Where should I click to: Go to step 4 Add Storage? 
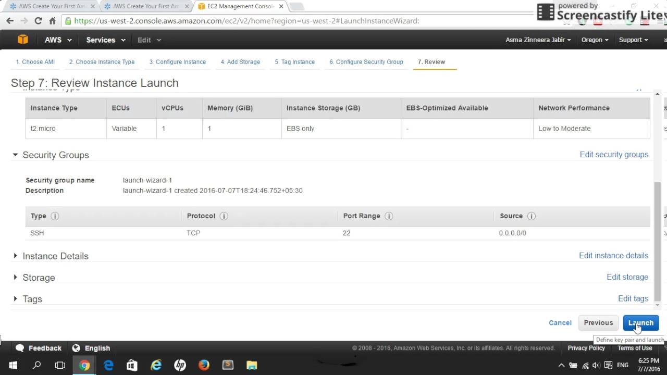[x=240, y=61]
